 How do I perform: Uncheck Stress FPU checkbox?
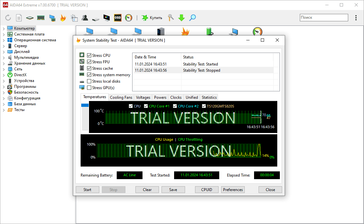pyautogui.click(x=89, y=62)
